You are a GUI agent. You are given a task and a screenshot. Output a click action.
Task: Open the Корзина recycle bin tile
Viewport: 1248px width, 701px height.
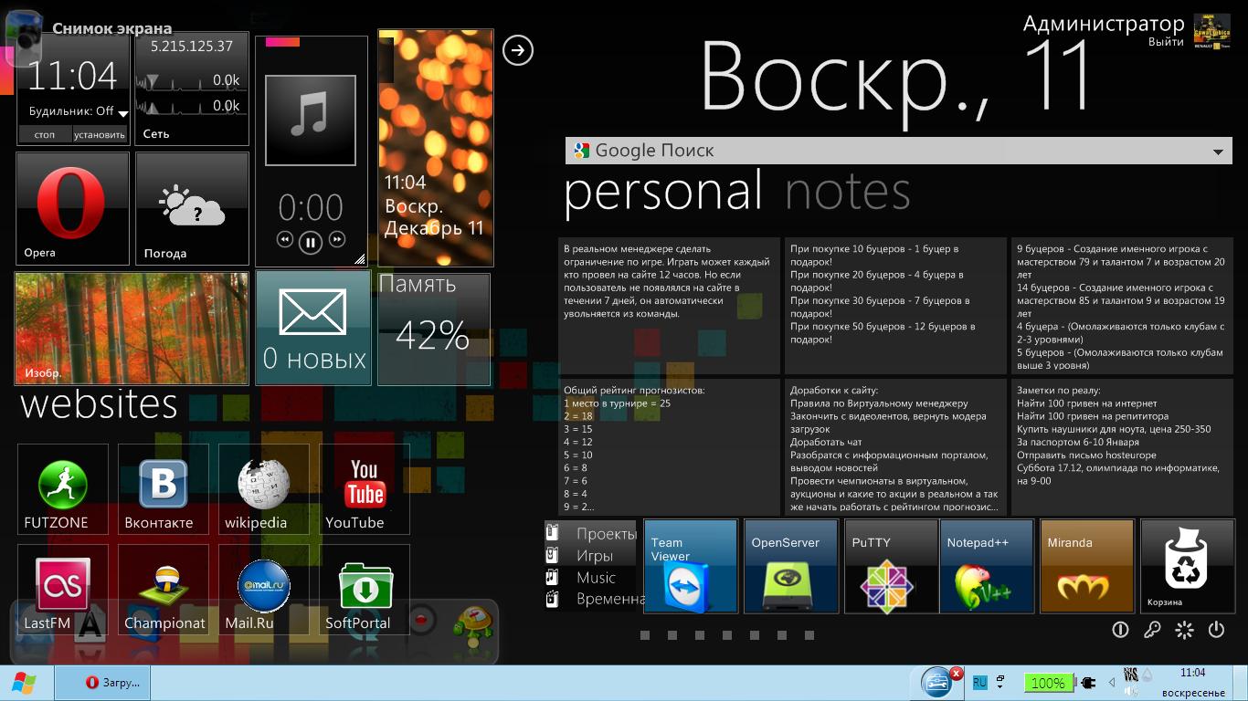click(1186, 566)
